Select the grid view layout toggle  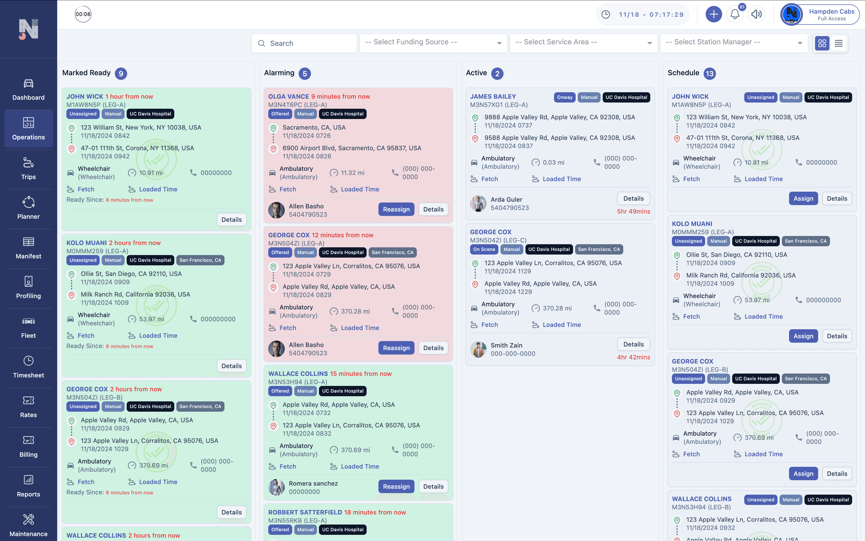(x=823, y=43)
